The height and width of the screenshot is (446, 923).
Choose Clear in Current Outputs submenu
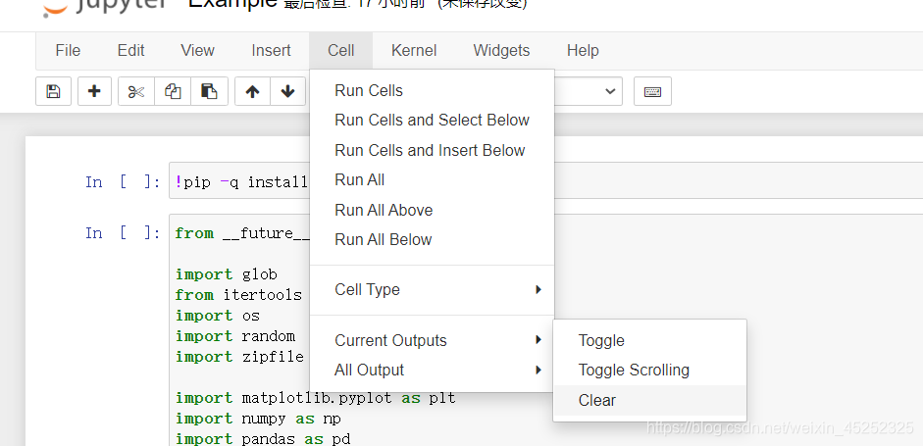650,400
